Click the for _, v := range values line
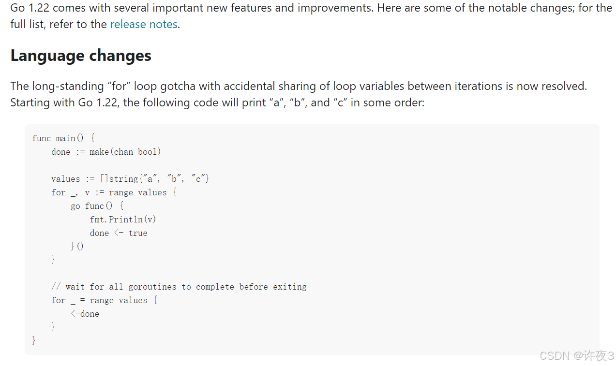This screenshot has height=366, width=616. (x=114, y=192)
